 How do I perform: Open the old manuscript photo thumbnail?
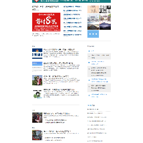click(x=93, y=9)
